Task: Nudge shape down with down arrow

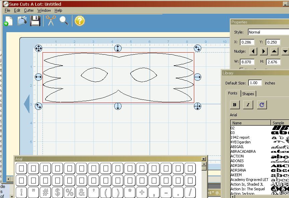Action: [x=285, y=52]
